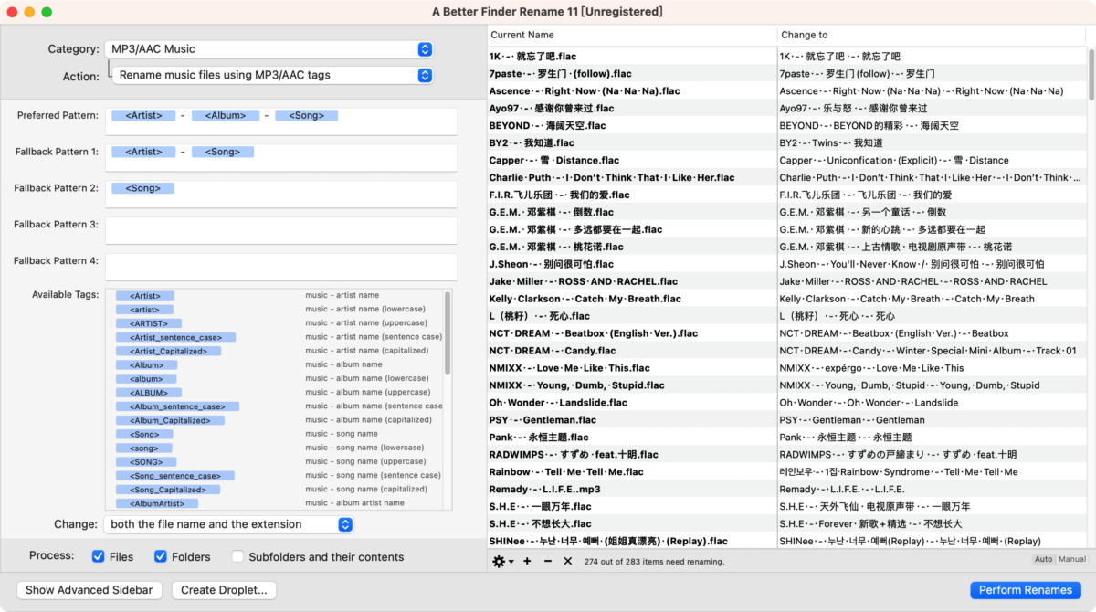Select the <Song> token in Fallback Pattern 2

click(142, 188)
